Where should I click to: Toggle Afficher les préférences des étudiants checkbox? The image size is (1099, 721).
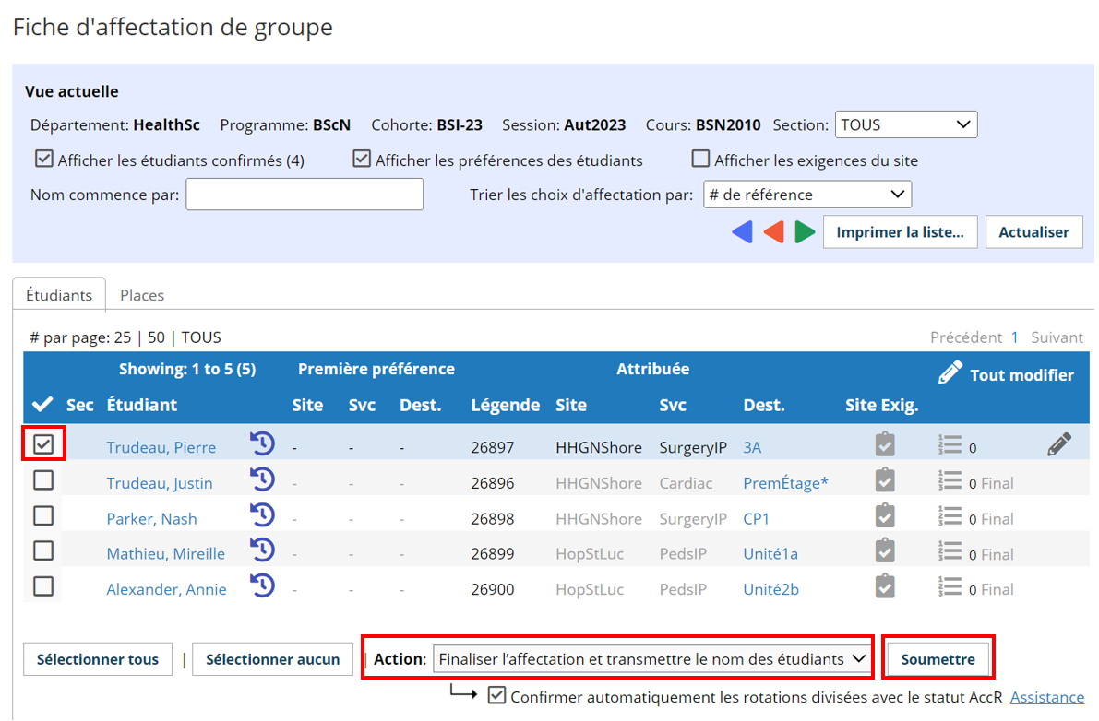coord(362,159)
